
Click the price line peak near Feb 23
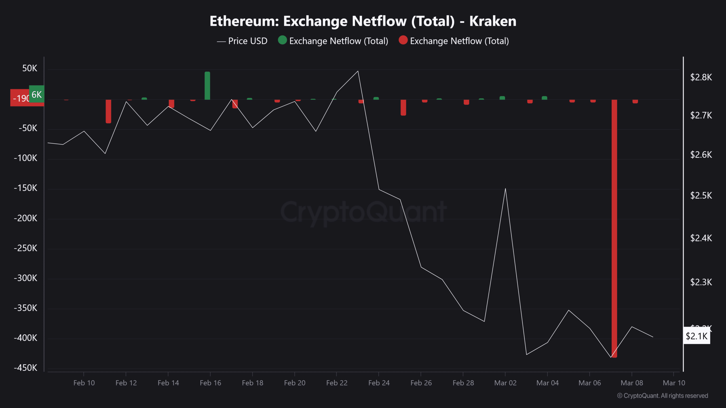click(x=358, y=71)
